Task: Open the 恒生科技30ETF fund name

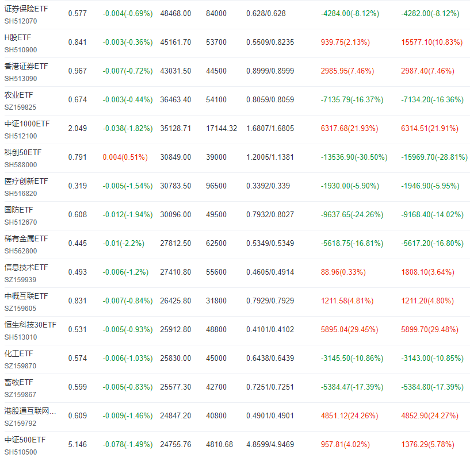Action: coord(30,325)
